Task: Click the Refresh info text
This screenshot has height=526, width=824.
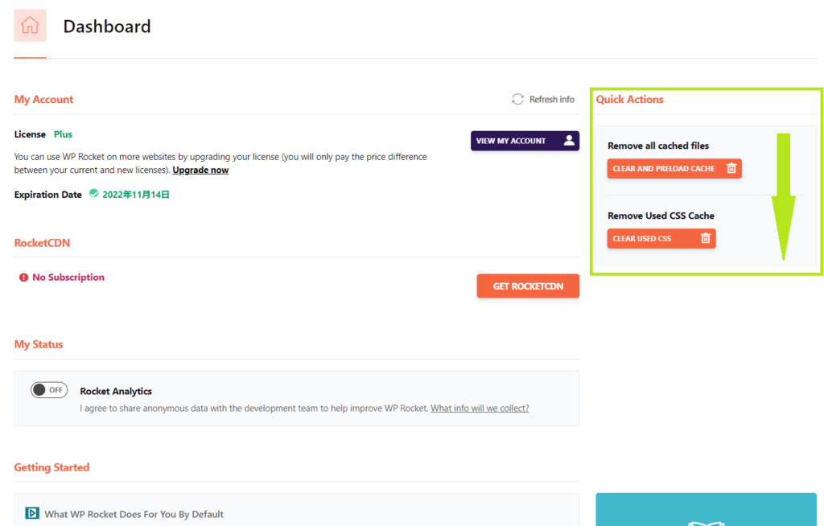Action: tap(551, 100)
